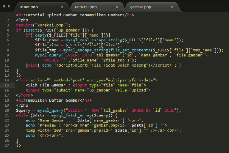
Task: Click line number 1 in gutter
Action: 8,15
